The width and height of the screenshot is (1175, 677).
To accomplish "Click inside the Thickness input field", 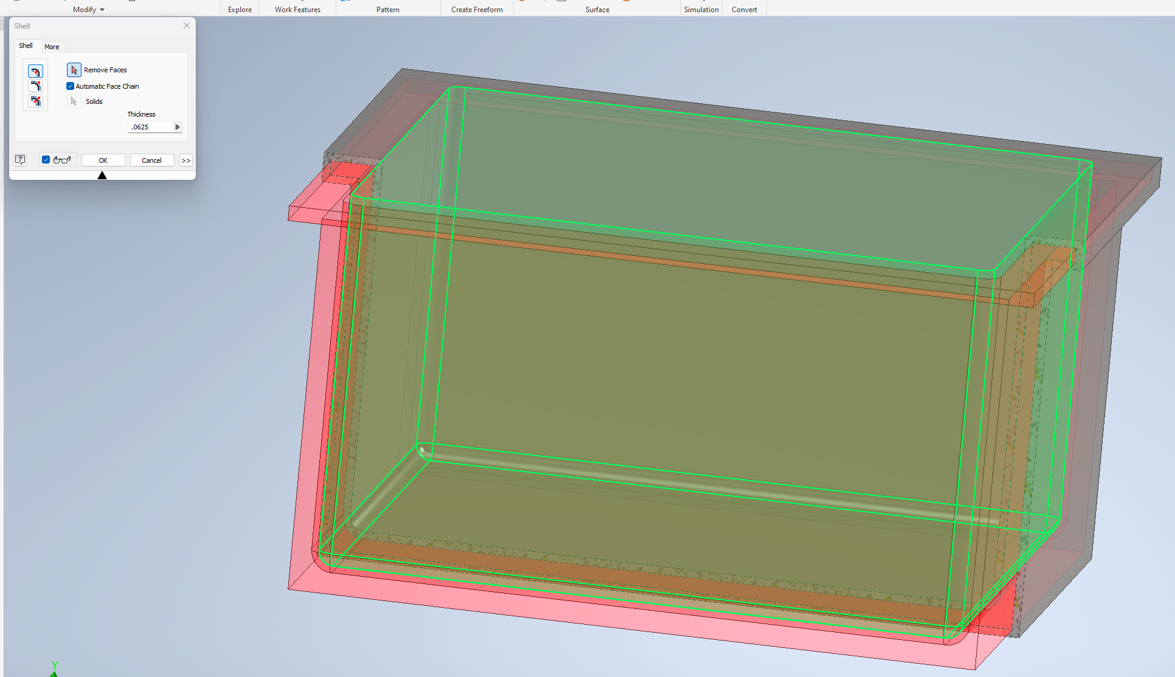I will point(149,127).
